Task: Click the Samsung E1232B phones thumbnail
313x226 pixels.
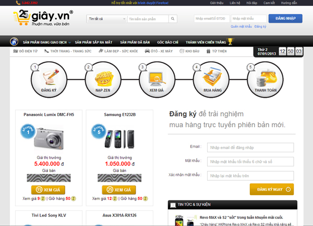Action: pos(119,139)
